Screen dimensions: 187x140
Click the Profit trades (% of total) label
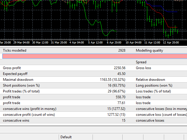tap(21, 91)
